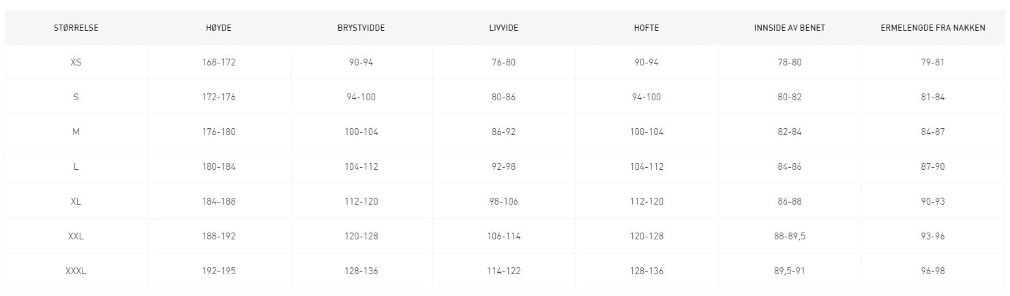Click the M size row label

click(x=76, y=132)
